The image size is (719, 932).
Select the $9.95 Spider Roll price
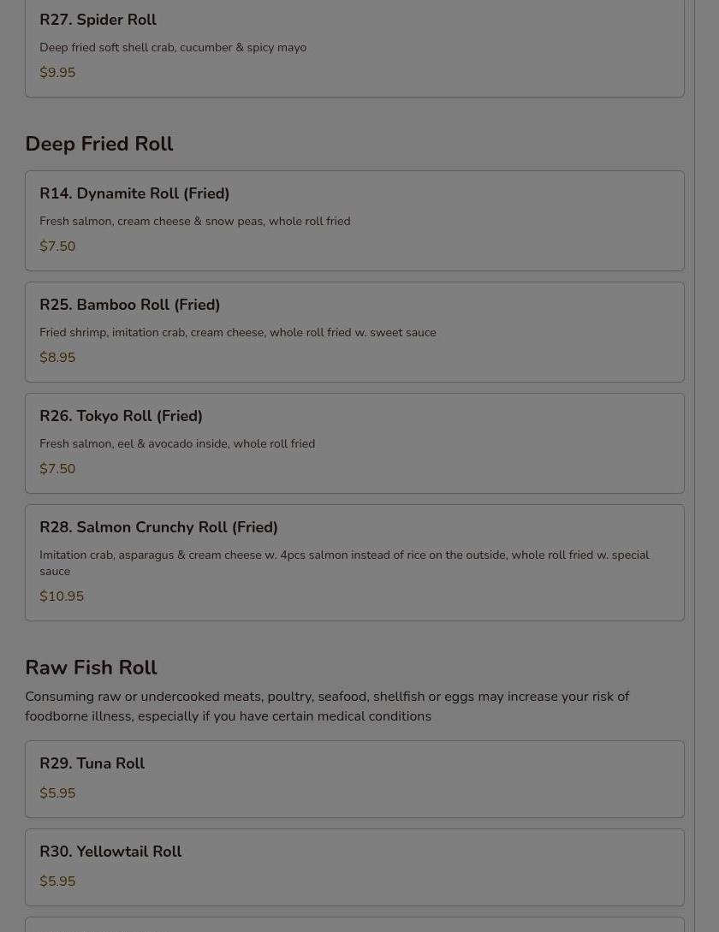click(x=57, y=73)
